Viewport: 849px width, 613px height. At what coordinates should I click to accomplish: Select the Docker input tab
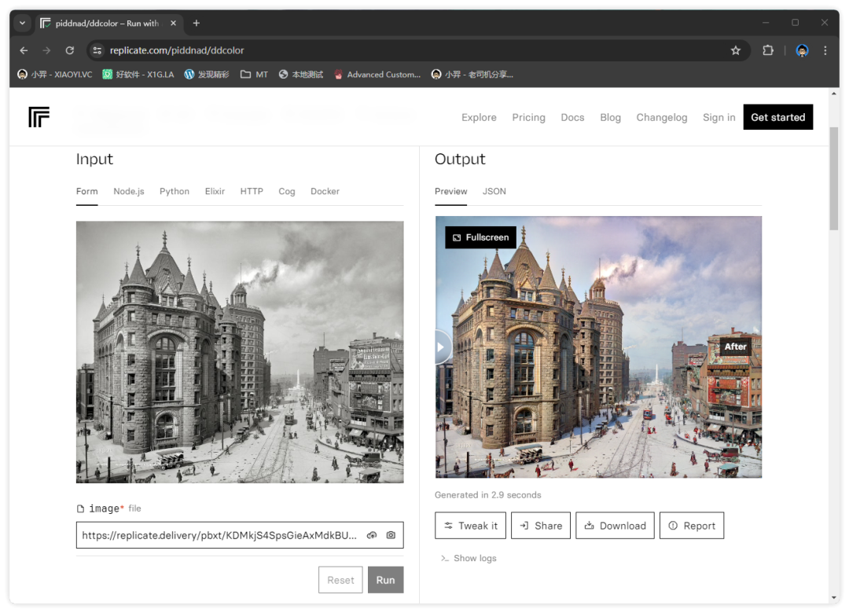pyautogui.click(x=325, y=191)
